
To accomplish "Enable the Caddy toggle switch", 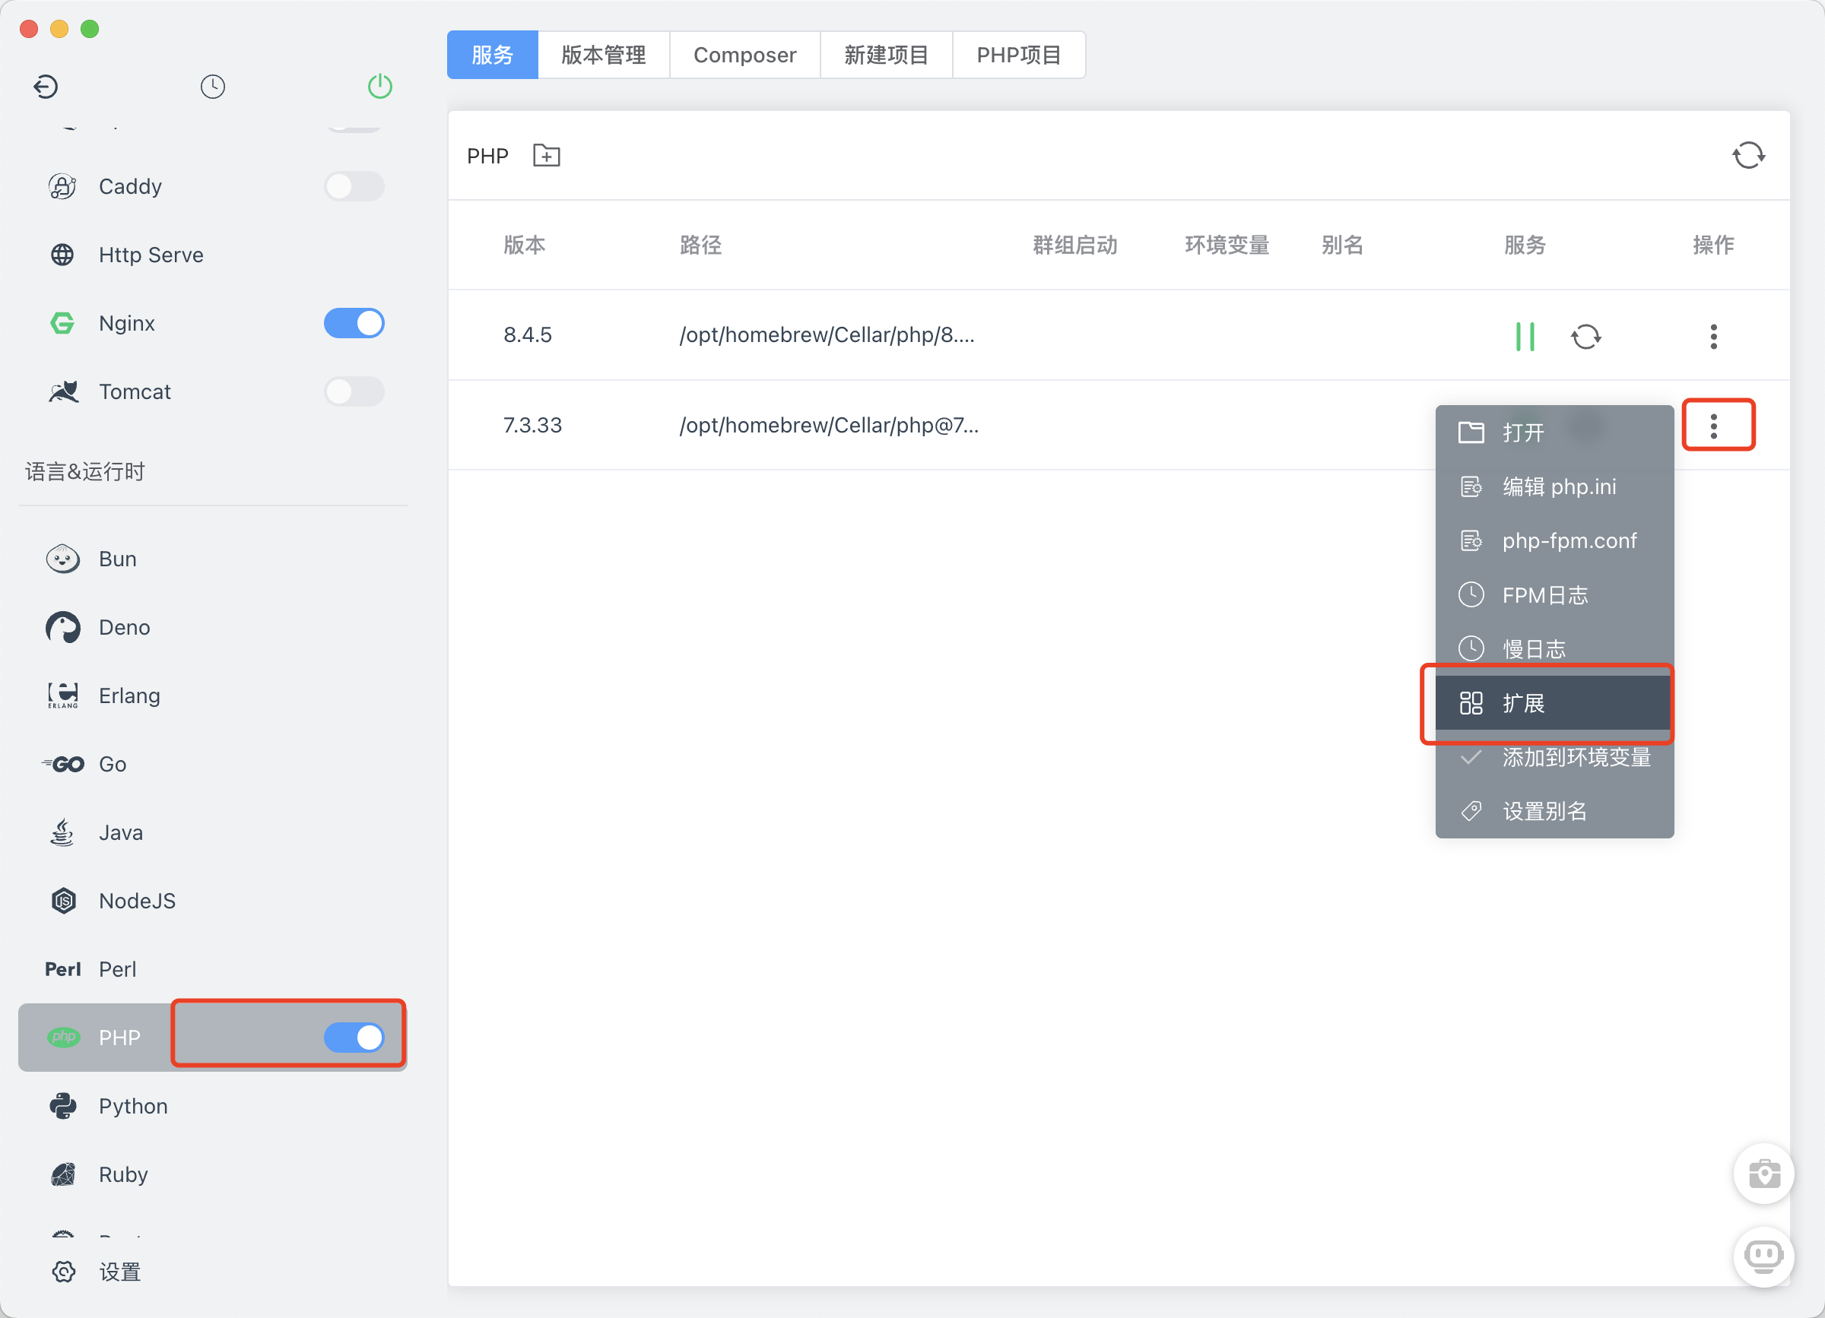I will [354, 186].
